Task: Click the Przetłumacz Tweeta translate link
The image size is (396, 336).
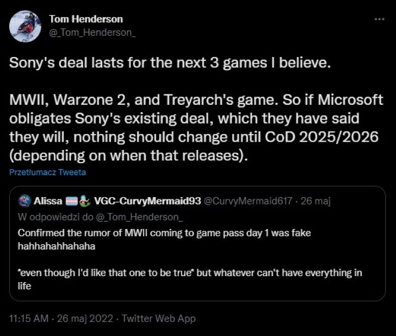Action: pos(47,172)
